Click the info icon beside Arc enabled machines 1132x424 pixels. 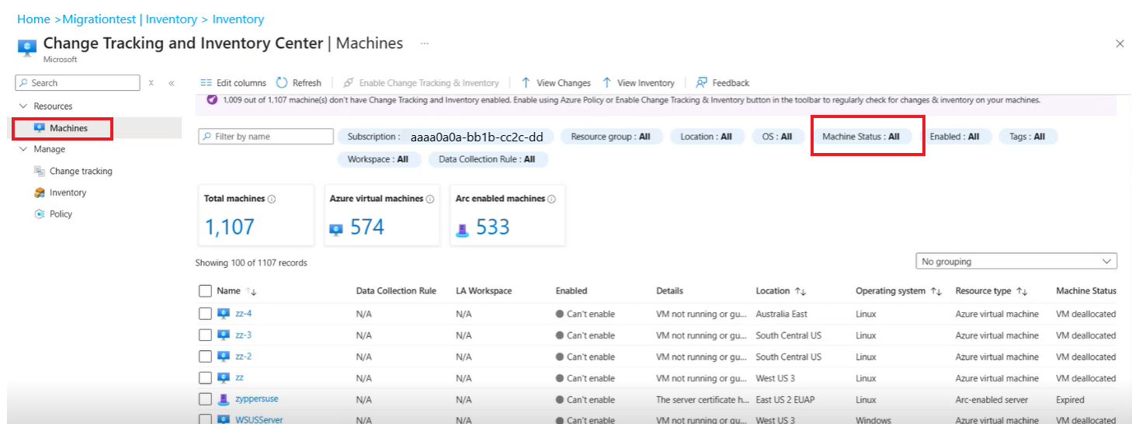551,199
